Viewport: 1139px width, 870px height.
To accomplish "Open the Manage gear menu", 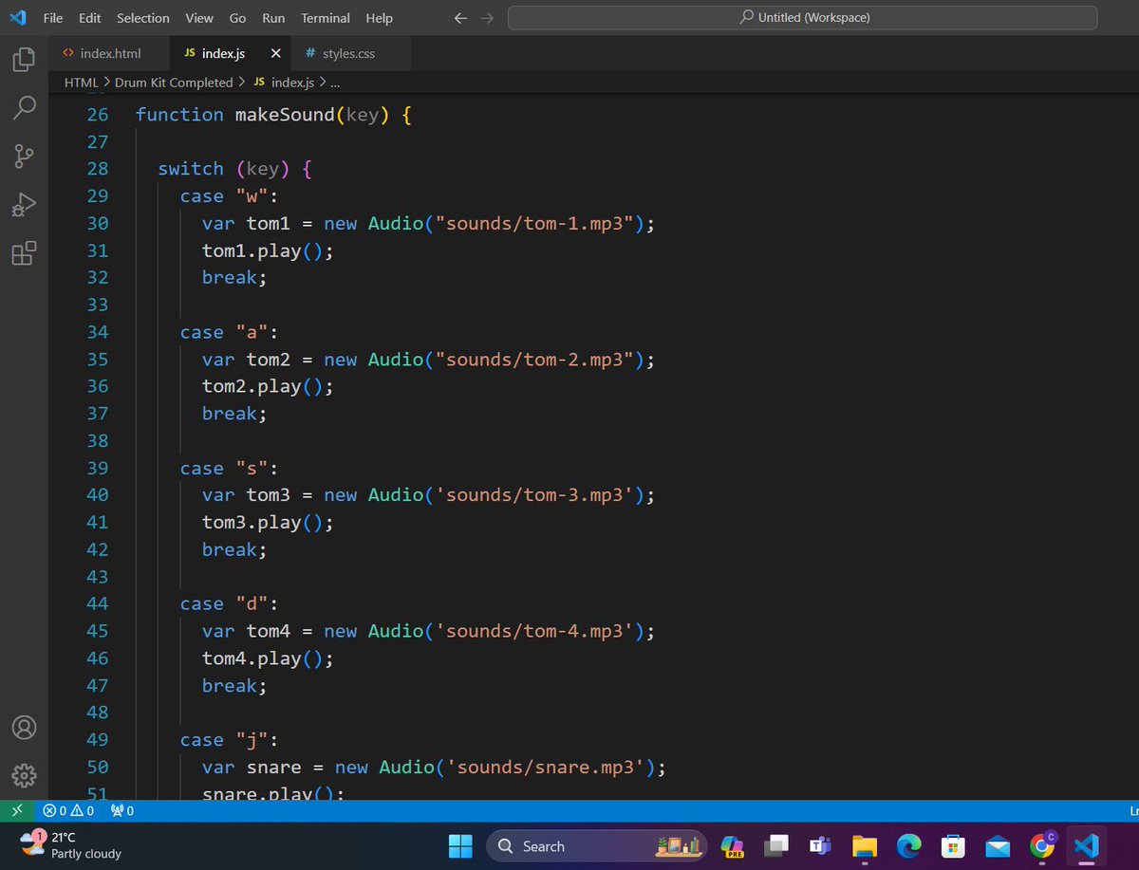I will [x=24, y=775].
